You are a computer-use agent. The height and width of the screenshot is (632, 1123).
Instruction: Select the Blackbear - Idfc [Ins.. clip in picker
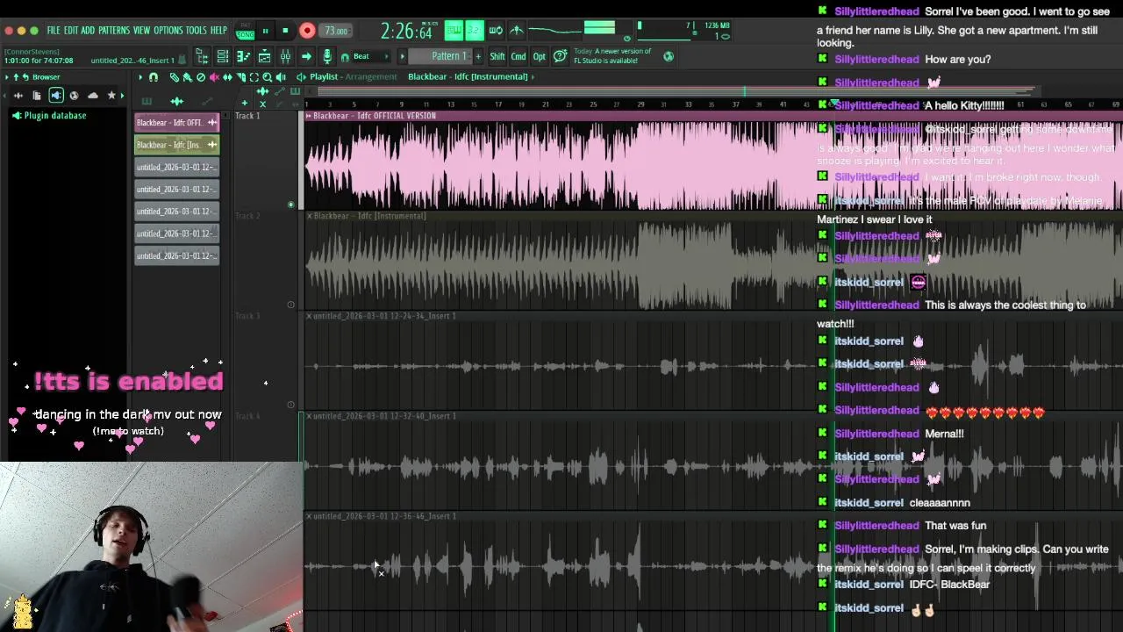pos(176,145)
